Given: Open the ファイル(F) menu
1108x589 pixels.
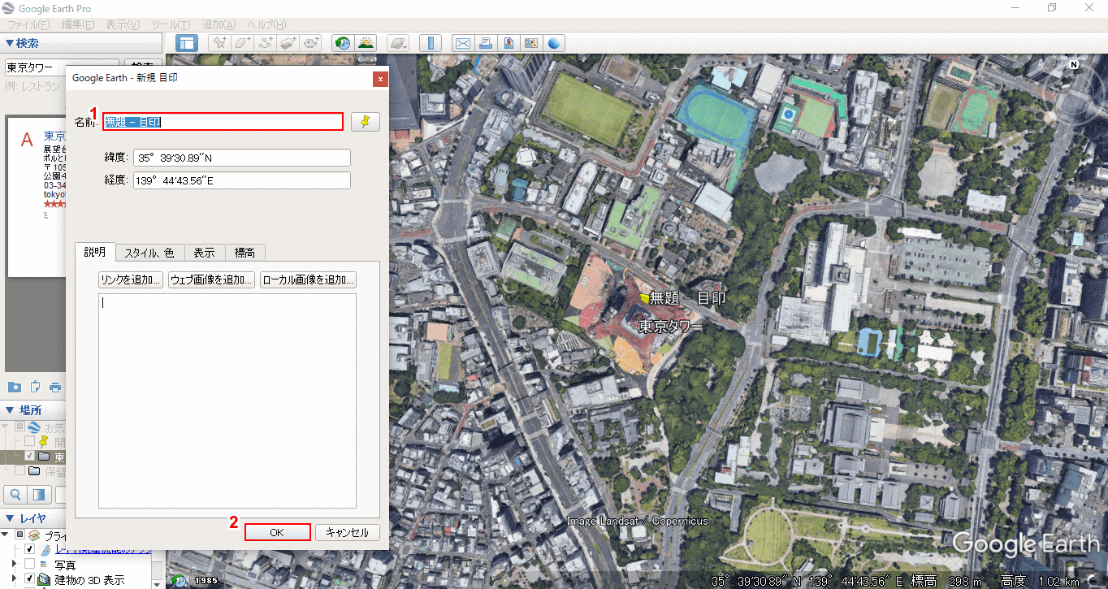Looking at the screenshot, I should pos(28,24).
